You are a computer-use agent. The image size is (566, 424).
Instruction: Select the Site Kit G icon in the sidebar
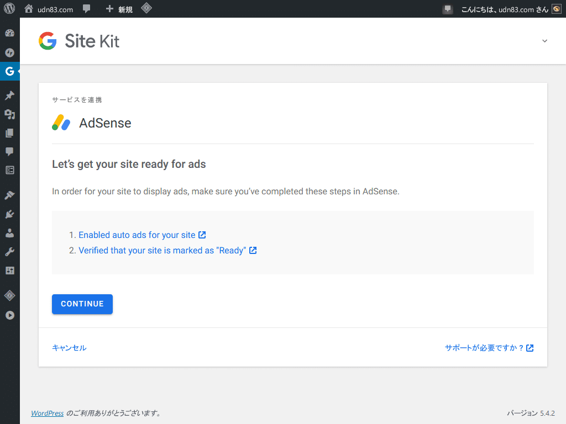tap(10, 71)
